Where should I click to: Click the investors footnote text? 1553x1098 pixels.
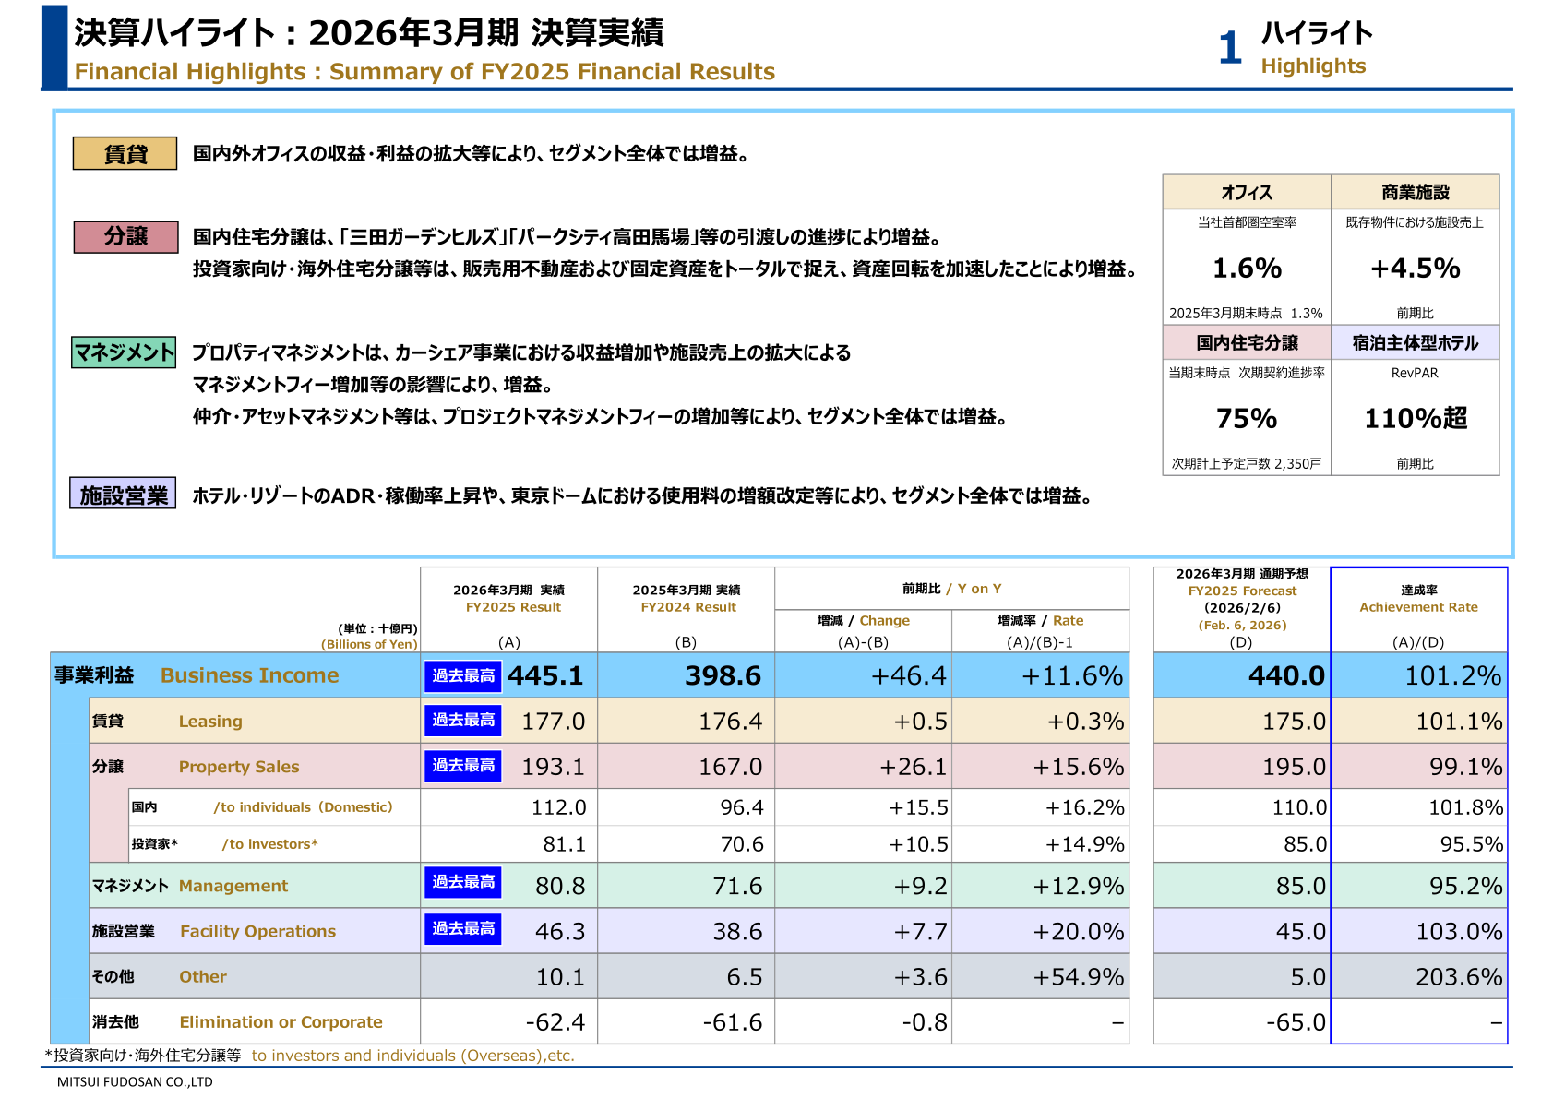click(310, 1055)
